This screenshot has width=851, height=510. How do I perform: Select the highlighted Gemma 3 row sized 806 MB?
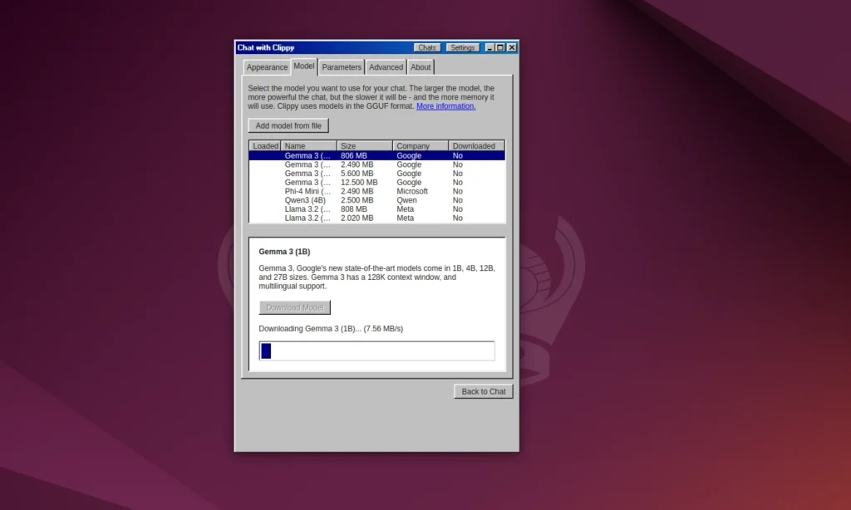point(376,155)
